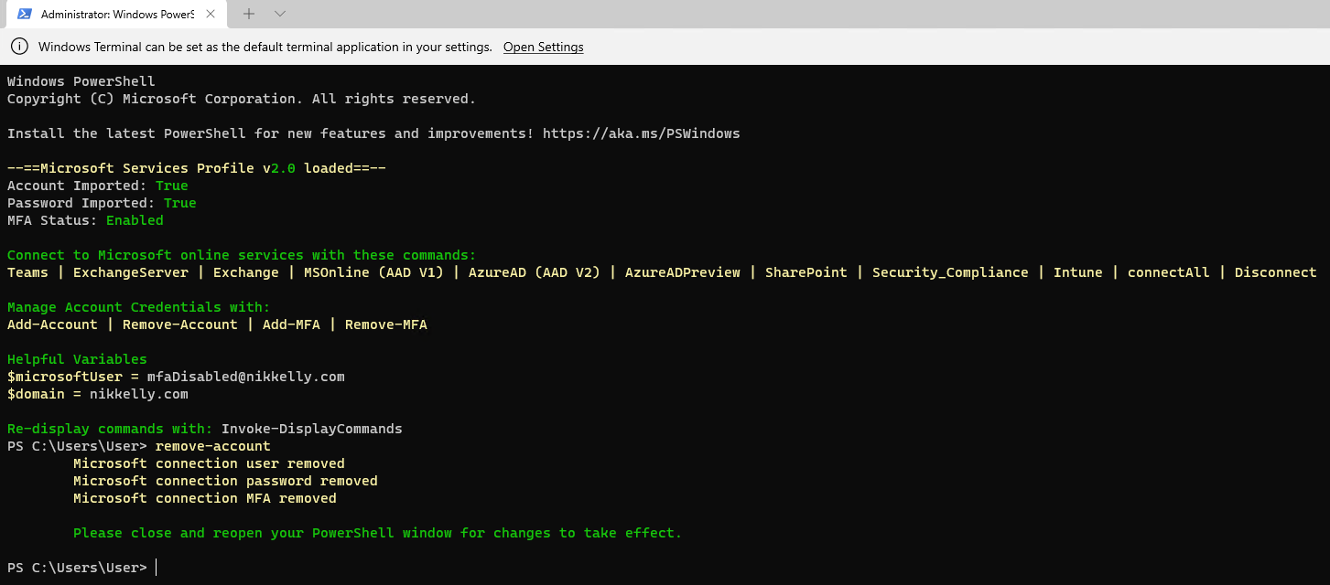Click 'Manage Account Credentials with:' heading
The height and width of the screenshot is (585, 1330).
(x=139, y=307)
